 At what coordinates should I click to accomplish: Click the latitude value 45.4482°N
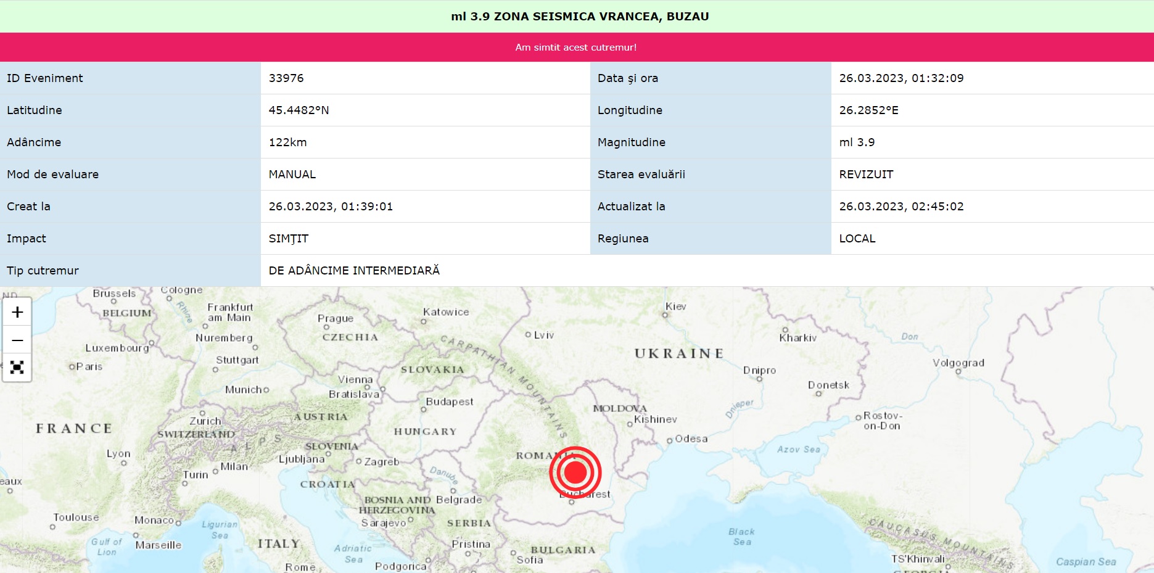[299, 110]
